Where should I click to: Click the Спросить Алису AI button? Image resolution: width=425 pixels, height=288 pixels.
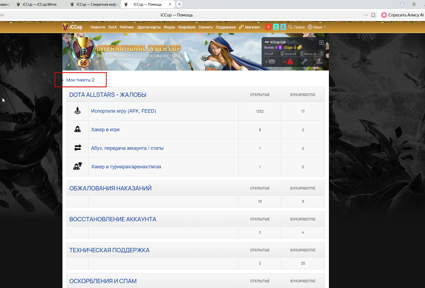[403, 15]
